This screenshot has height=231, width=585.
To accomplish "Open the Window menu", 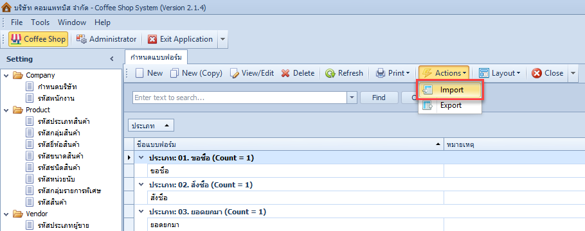I will pos(72,22).
